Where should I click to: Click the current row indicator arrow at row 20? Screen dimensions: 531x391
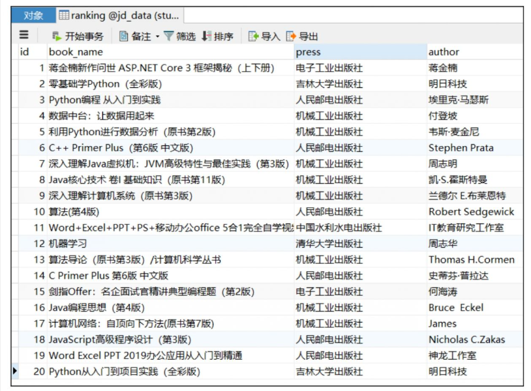(15, 371)
